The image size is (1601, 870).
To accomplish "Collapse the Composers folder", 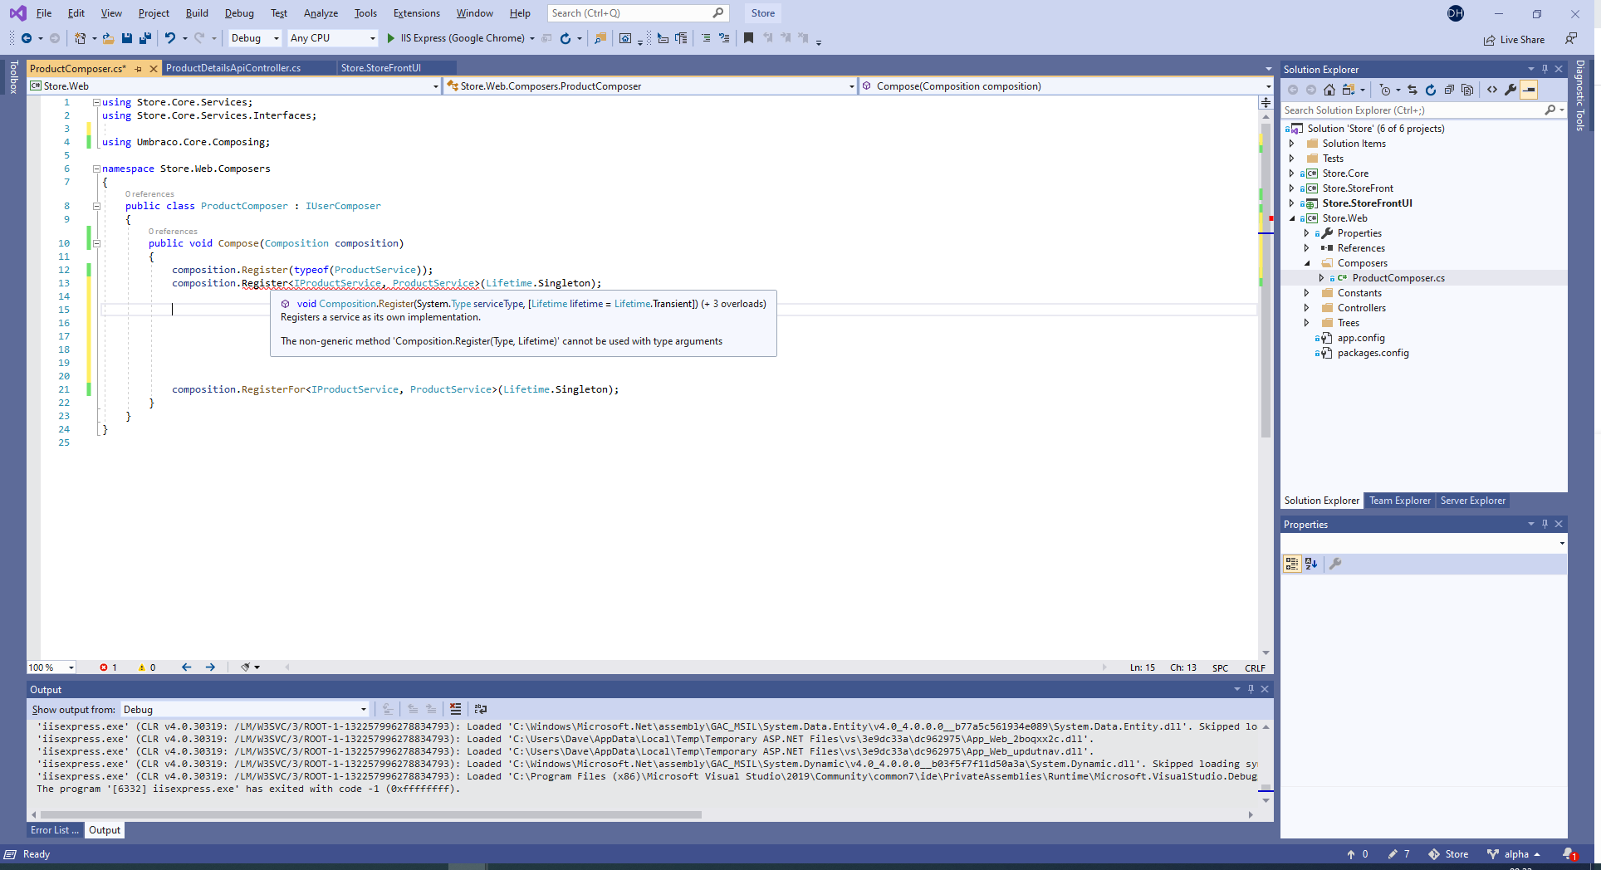I will coord(1306,263).
